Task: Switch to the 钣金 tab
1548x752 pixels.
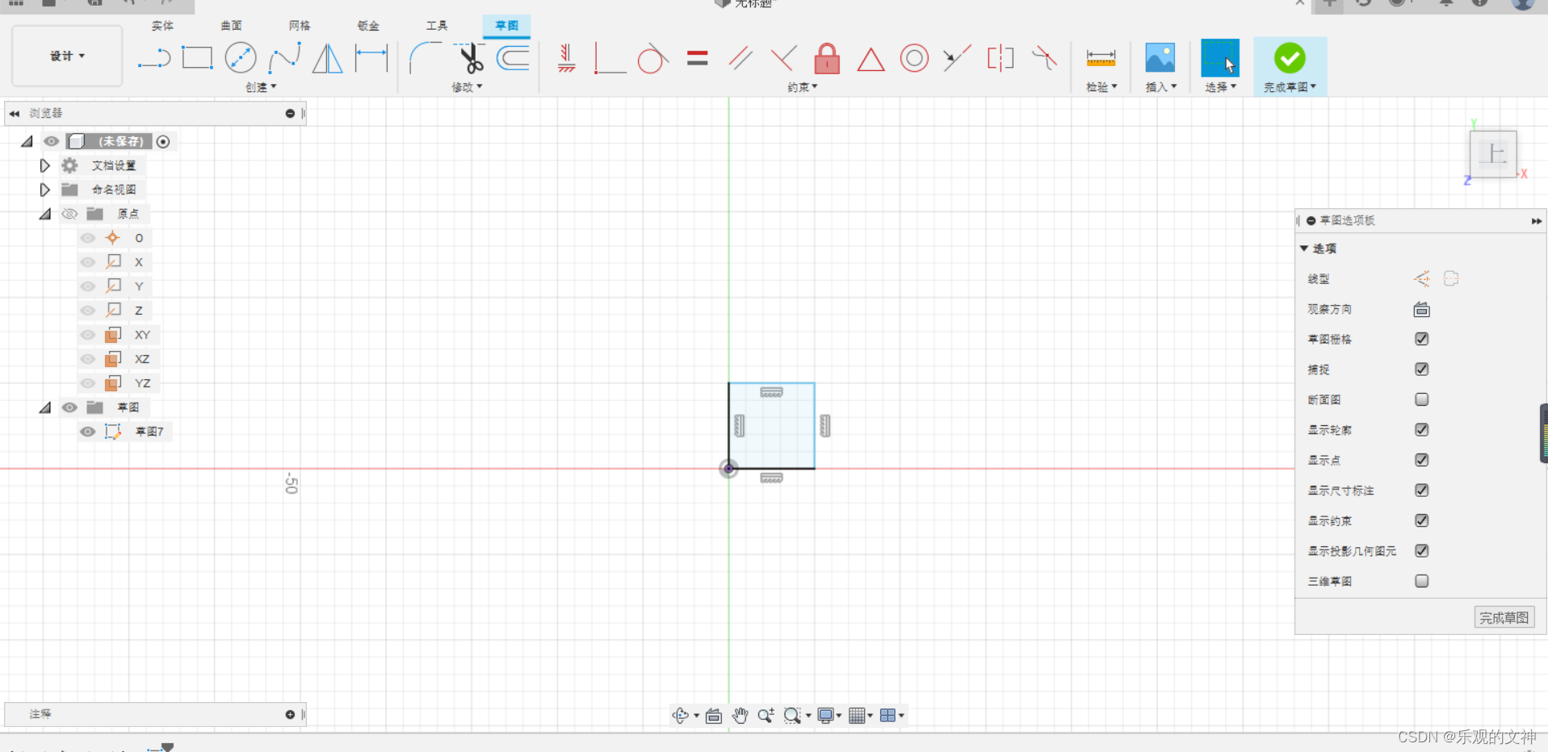Action: pyautogui.click(x=368, y=26)
